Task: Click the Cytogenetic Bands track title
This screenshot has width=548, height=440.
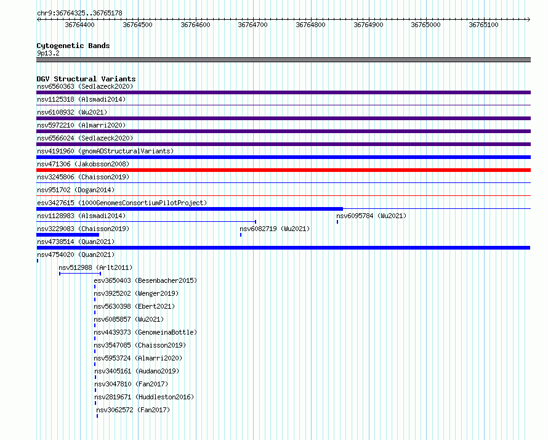Action: 73,46
